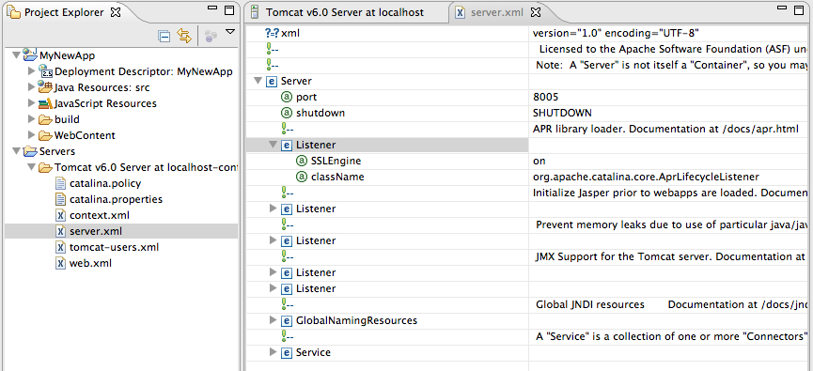Open Project Explorer view menu triangle
The height and width of the screenshot is (371, 813).
(x=230, y=32)
